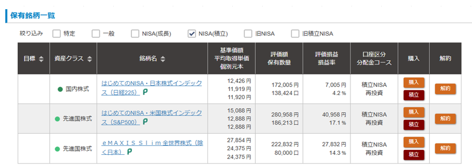Open eMAXIS Slim 全世界株式 fund link

tap(152, 147)
